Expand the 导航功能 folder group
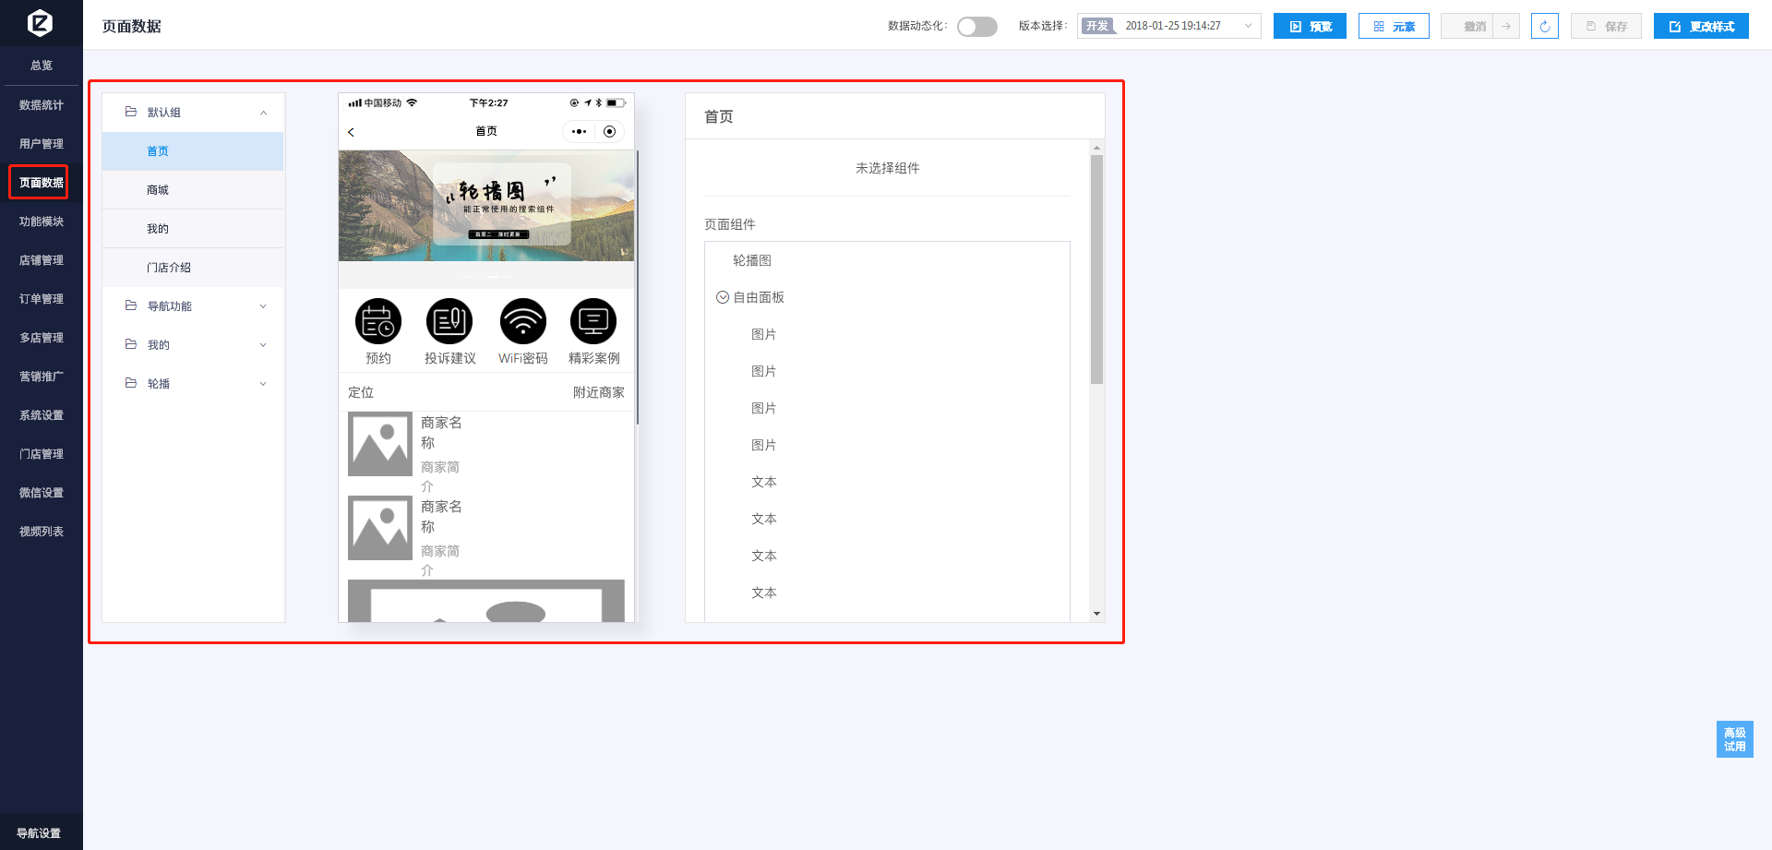 click(263, 306)
